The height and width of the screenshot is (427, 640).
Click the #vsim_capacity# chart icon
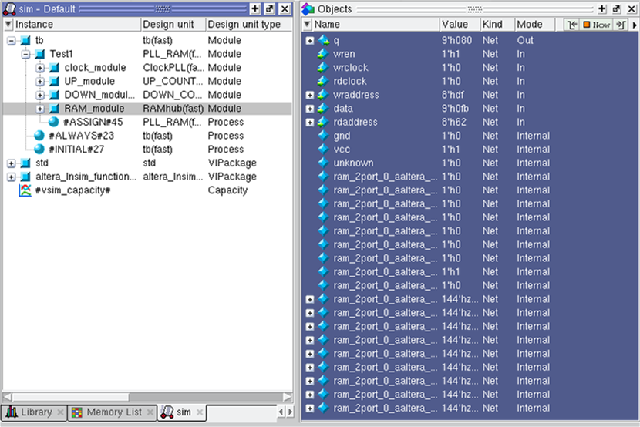[x=25, y=190]
